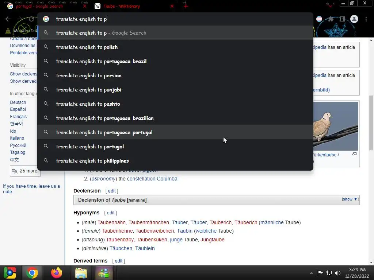Click the back navigation arrow
The height and width of the screenshot is (280, 374).
point(8,19)
